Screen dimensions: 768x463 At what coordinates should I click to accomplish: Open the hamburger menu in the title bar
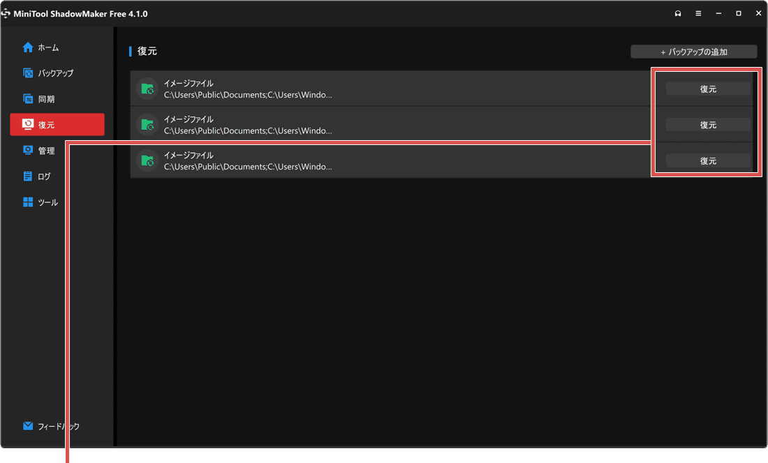pyautogui.click(x=697, y=13)
